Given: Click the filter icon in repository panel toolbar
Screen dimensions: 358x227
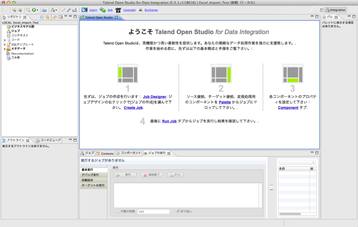Looking at the screenshot, I should (x=60, y=17).
